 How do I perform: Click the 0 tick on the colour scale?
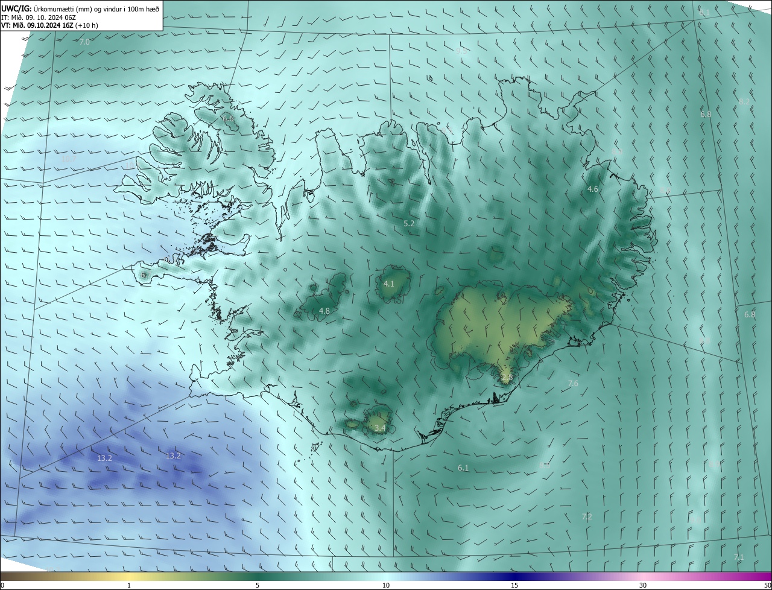point(2,585)
